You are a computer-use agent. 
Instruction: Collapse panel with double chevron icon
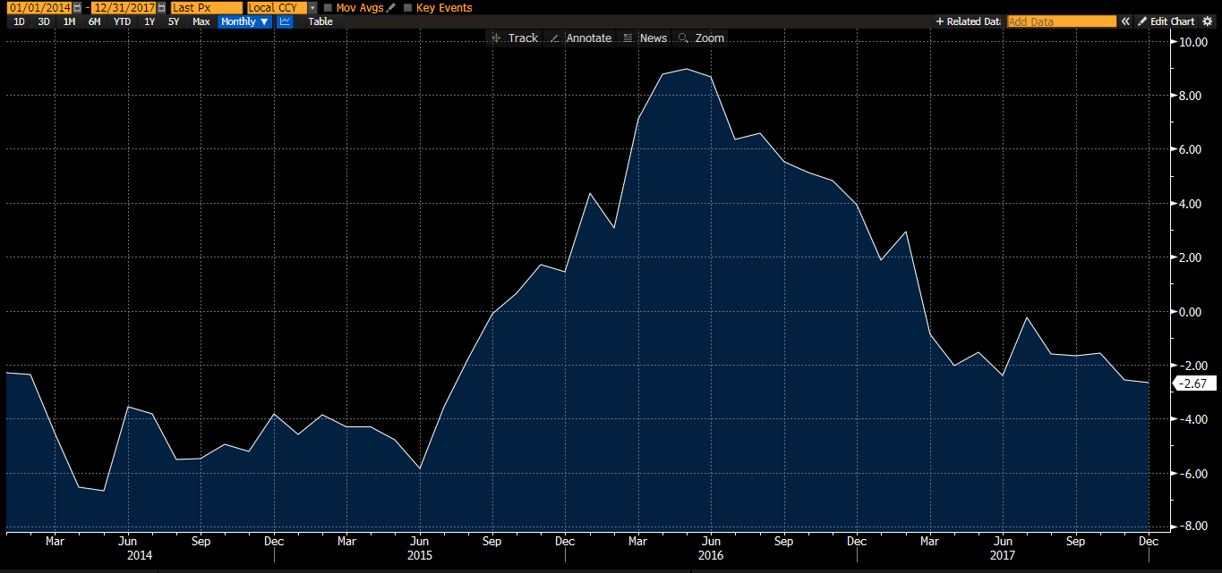coord(1126,21)
